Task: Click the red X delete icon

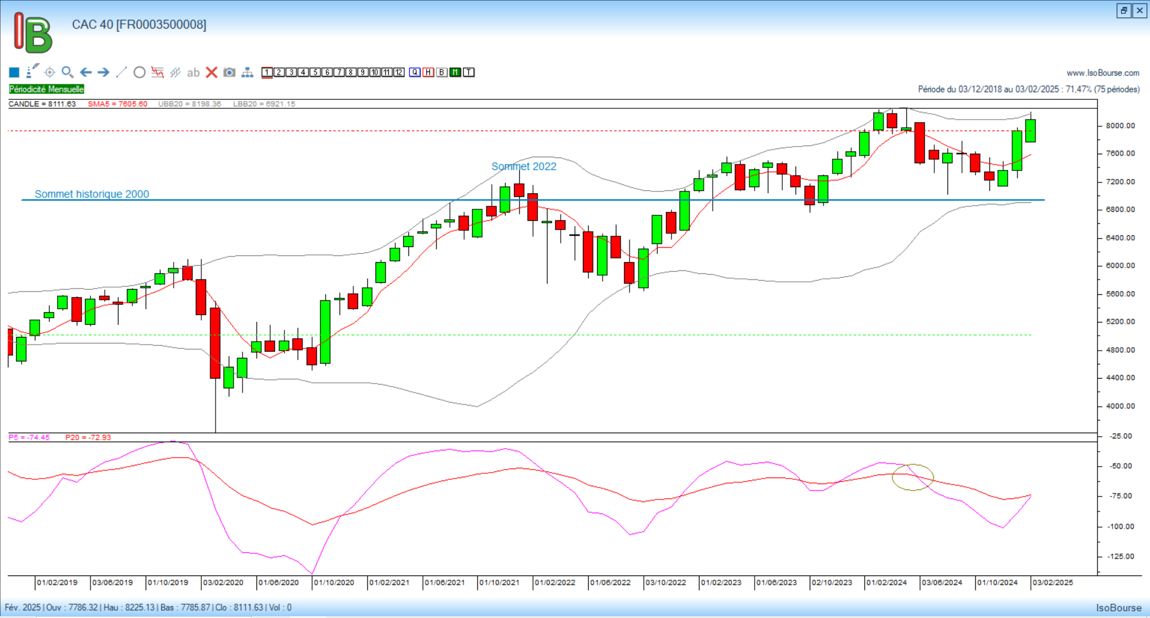Action: click(x=211, y=72)
